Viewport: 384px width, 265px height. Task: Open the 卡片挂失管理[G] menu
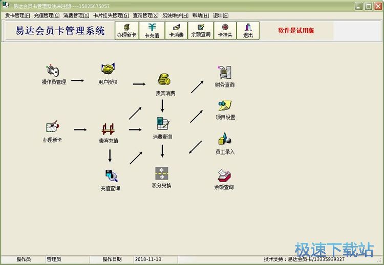(111, 15)
